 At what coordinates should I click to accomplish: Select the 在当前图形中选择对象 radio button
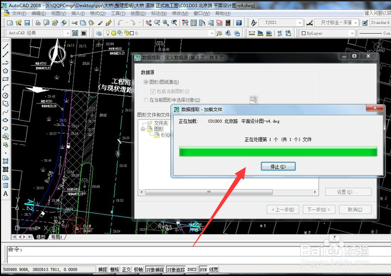146,100
